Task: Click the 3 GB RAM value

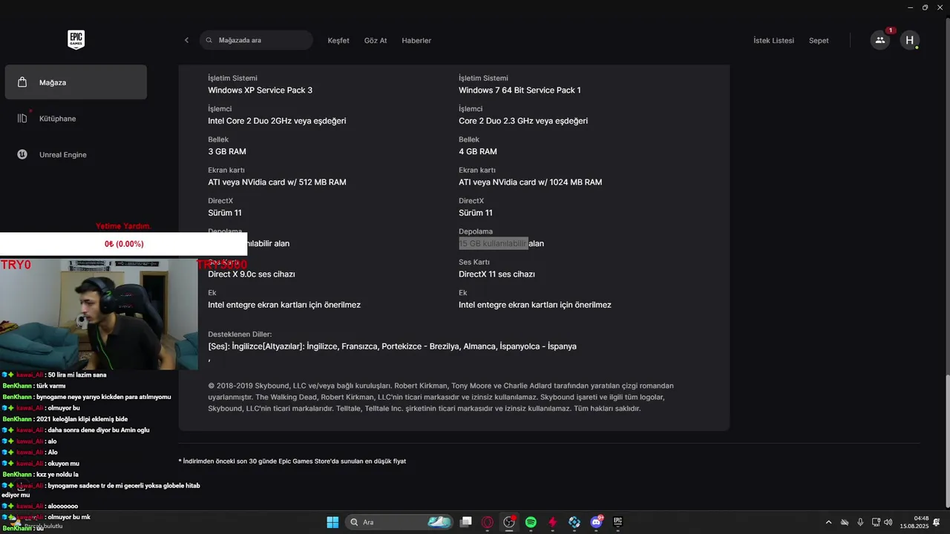Action: 227,151
